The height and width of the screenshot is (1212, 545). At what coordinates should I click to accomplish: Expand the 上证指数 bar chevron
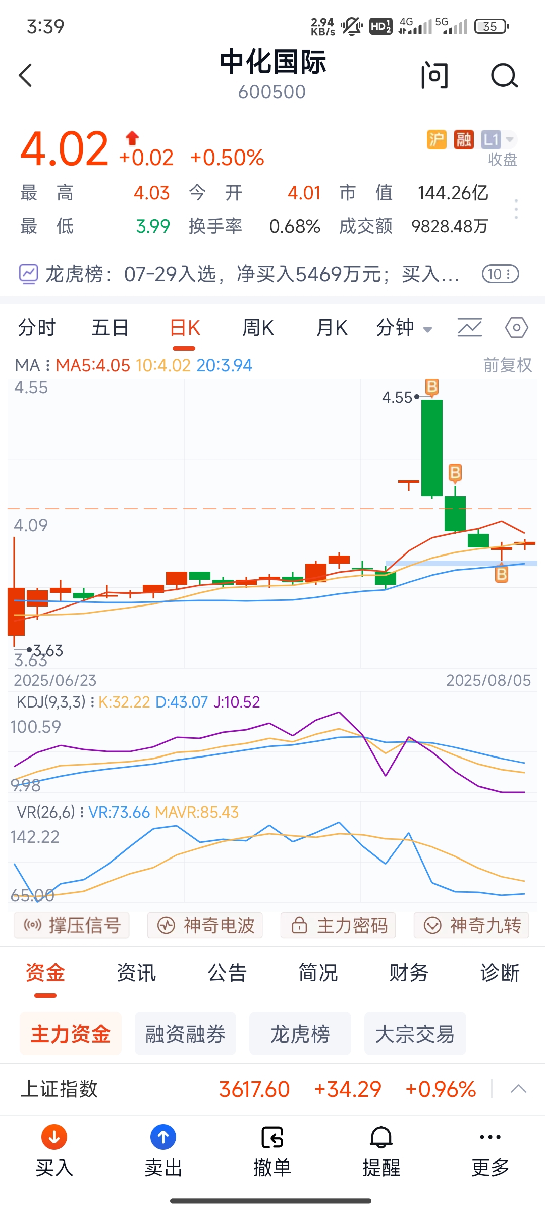click(x=518, y=1089)
